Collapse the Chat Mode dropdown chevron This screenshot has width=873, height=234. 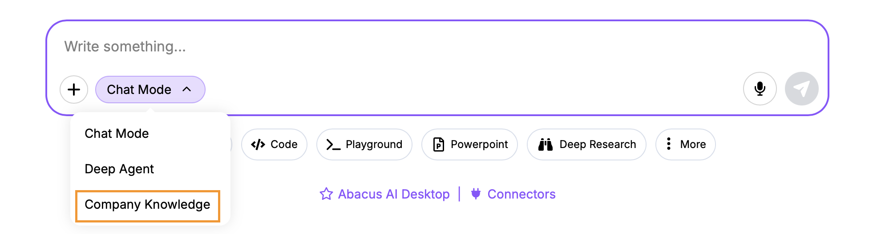pos(187,90)
